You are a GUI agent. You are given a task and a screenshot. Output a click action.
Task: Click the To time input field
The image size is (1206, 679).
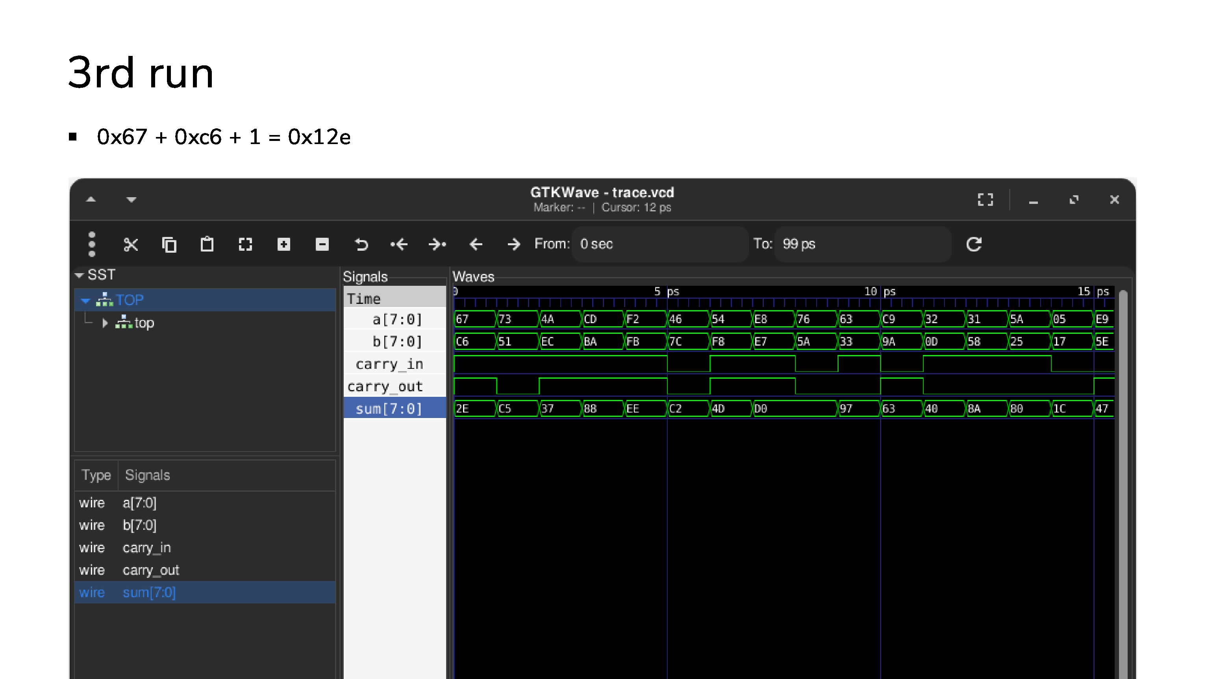(863, 244)
